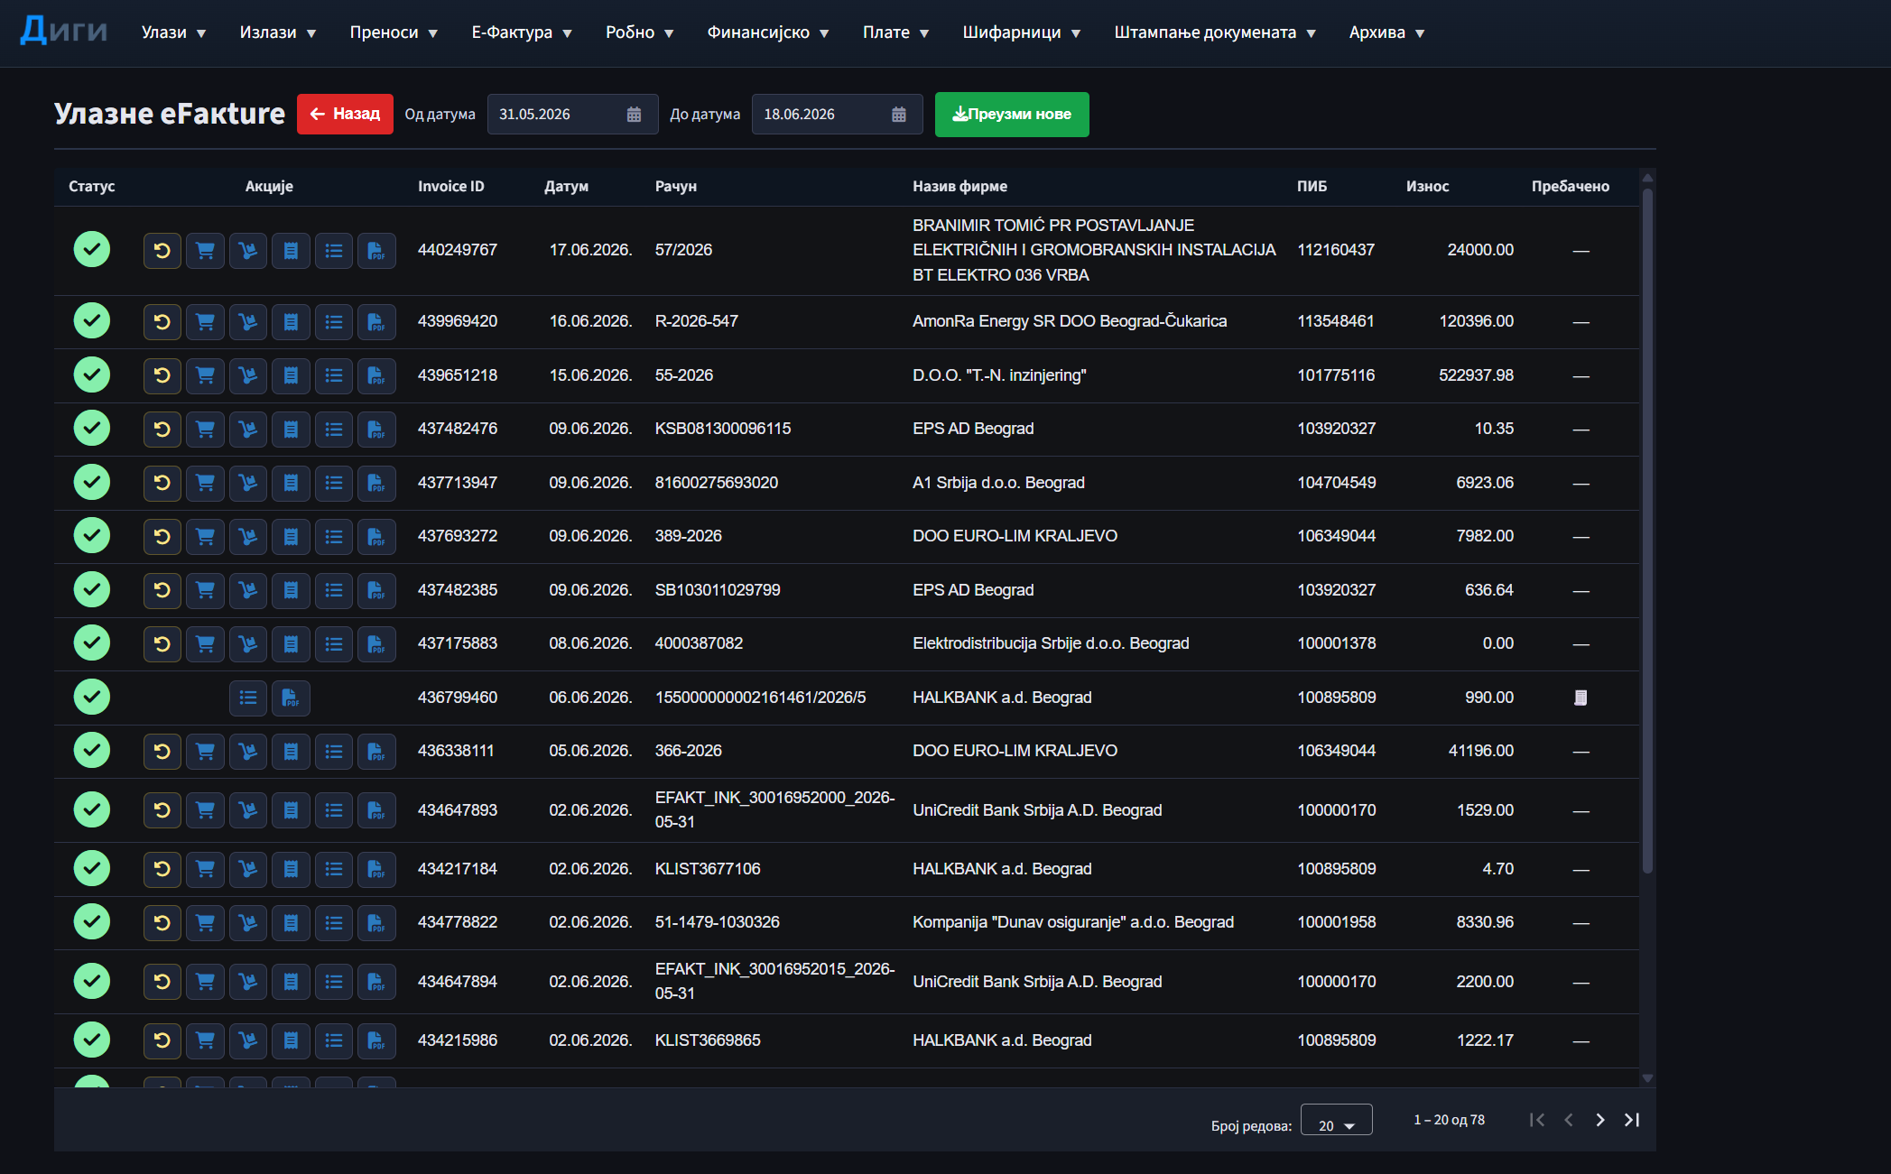Screen dimensions: 1891x1174
Task: Expand the Плате dropdown
Action: tap(896, 32)
